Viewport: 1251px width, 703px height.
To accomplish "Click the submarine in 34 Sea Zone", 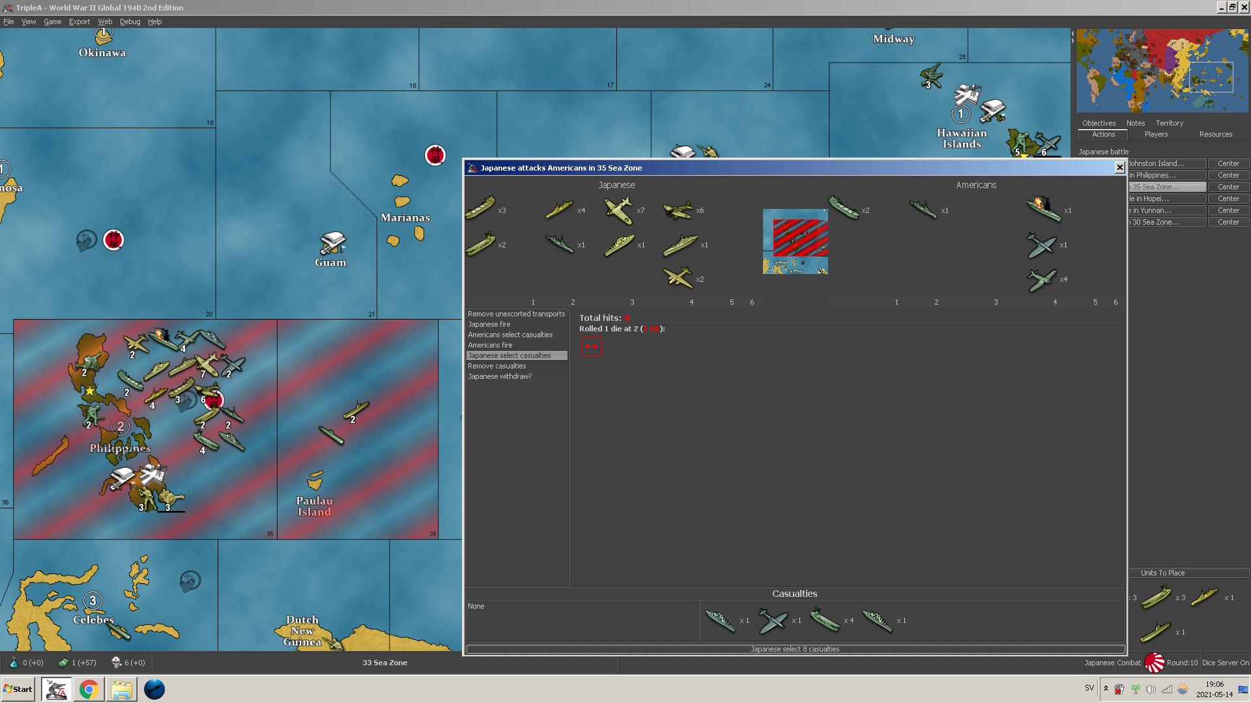I will [331, 435].
